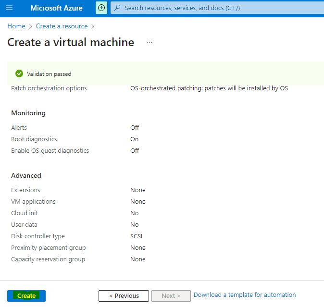Click the chevron after Home breadcrumb

[x=31, y=26]
